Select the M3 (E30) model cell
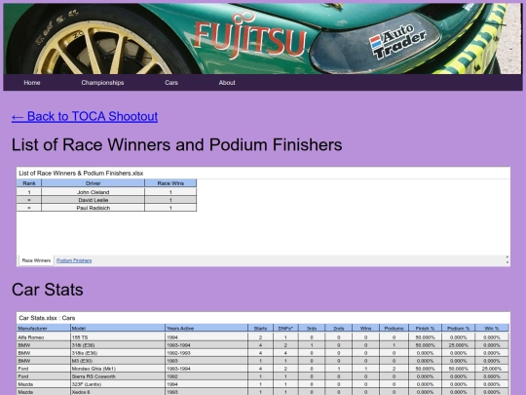The width and height of the screenshot is (526, 395). pyautogui.click(x=118, y=361)
